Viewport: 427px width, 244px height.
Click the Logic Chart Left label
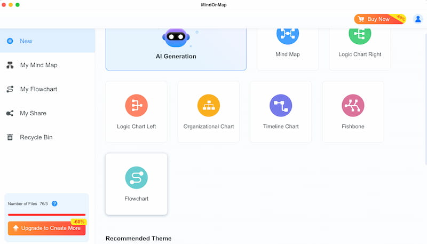pyautogui.click(x=137, y=127)
